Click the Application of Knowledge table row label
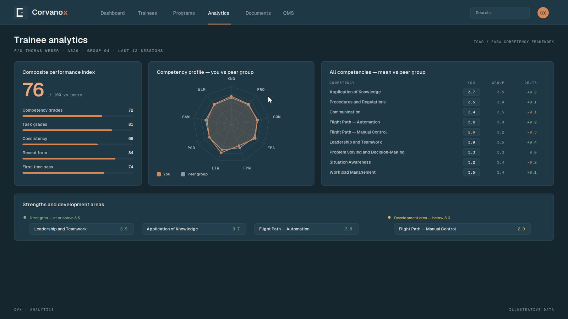The image size is (568, 319). [x=355, y=92]
